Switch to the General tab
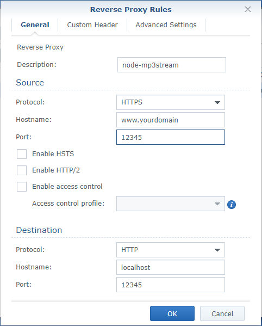Image resolution: width=262 pixels, height=326 pixels. click(35, 24)
